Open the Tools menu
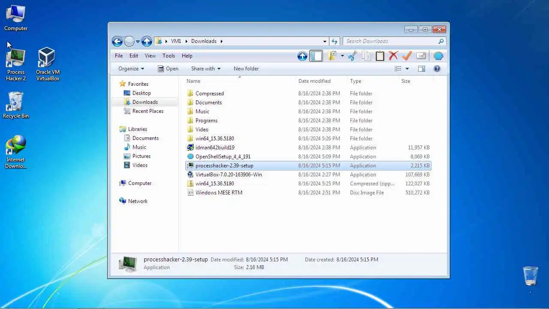The image size is (549, 309). tap(169, 56)
